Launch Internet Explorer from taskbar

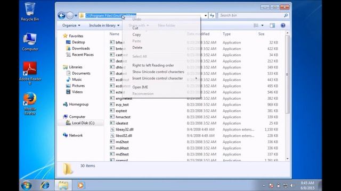(45, 185)
